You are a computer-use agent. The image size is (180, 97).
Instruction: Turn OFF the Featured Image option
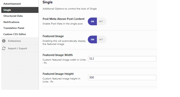click(x=102, y=39)
